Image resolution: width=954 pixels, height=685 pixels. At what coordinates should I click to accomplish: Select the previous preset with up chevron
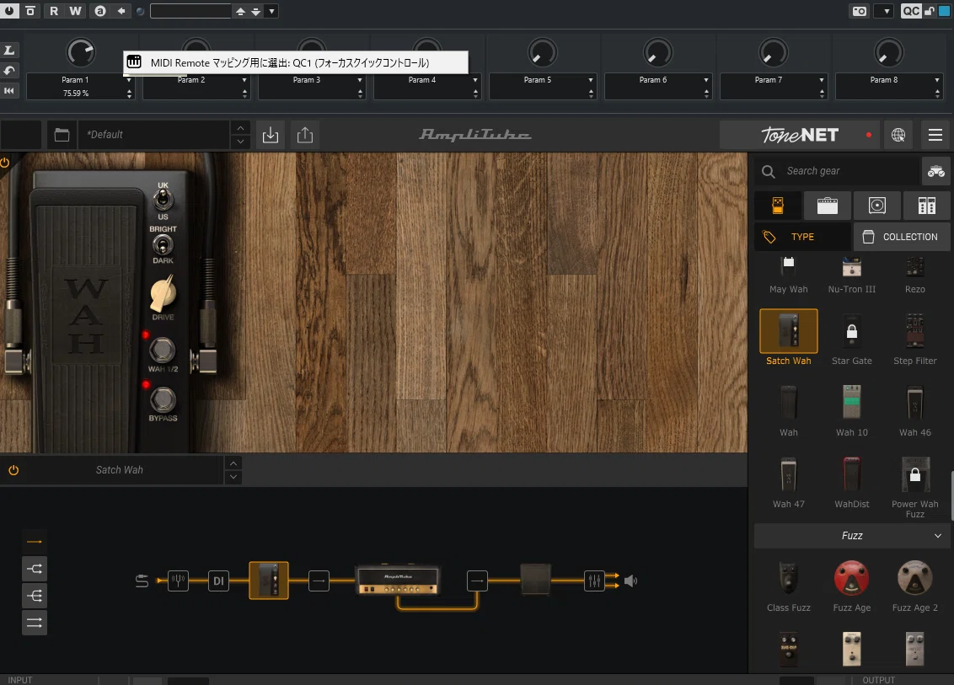tap(240, 128)
